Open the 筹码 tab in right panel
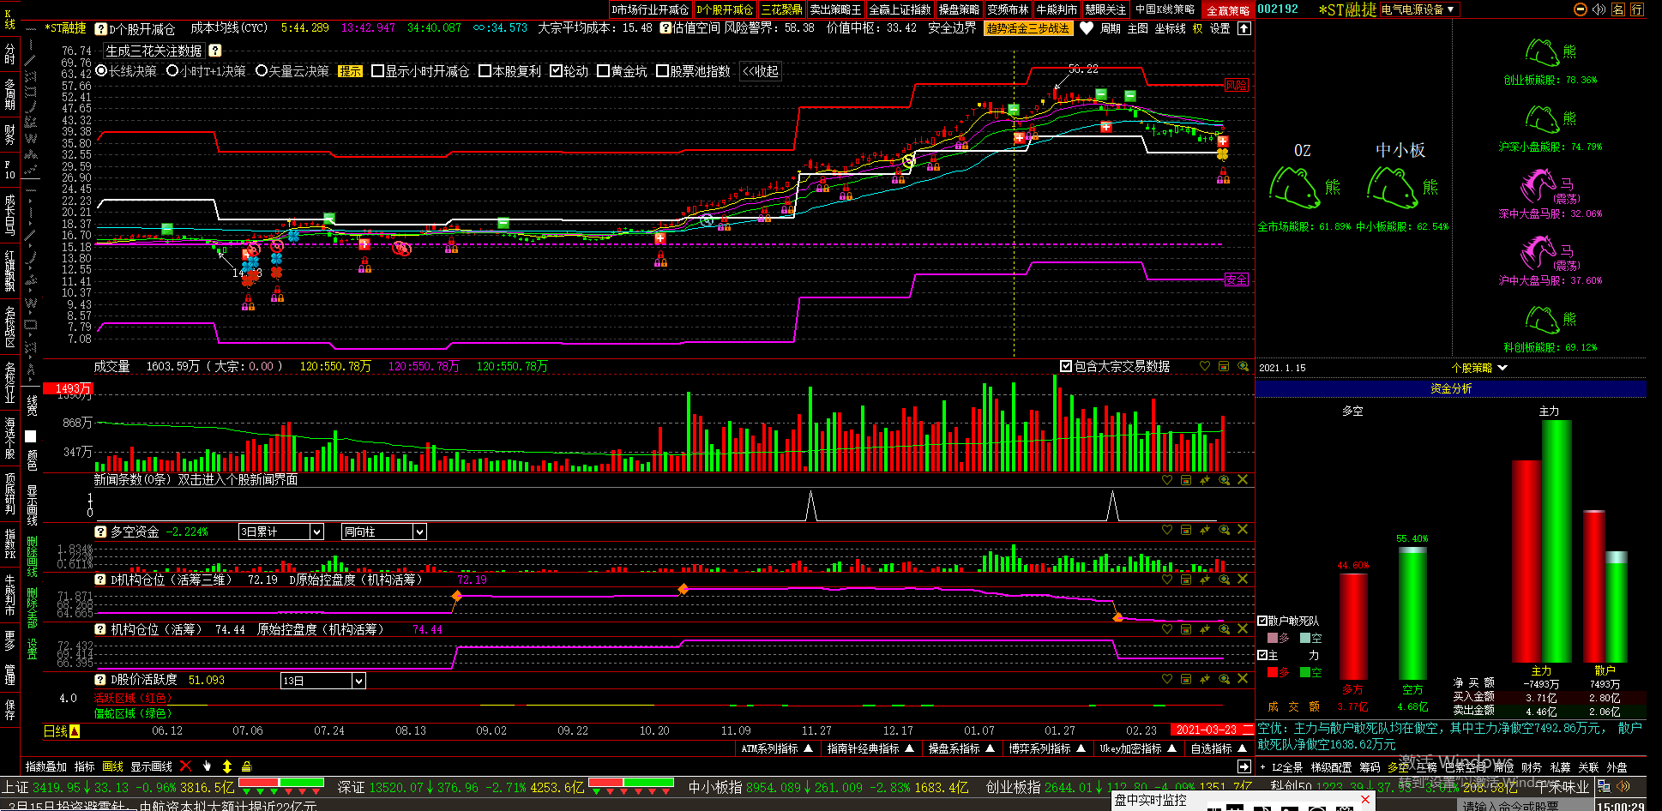The width and height of the screenshot is (1662, 811). (1370, 767)
